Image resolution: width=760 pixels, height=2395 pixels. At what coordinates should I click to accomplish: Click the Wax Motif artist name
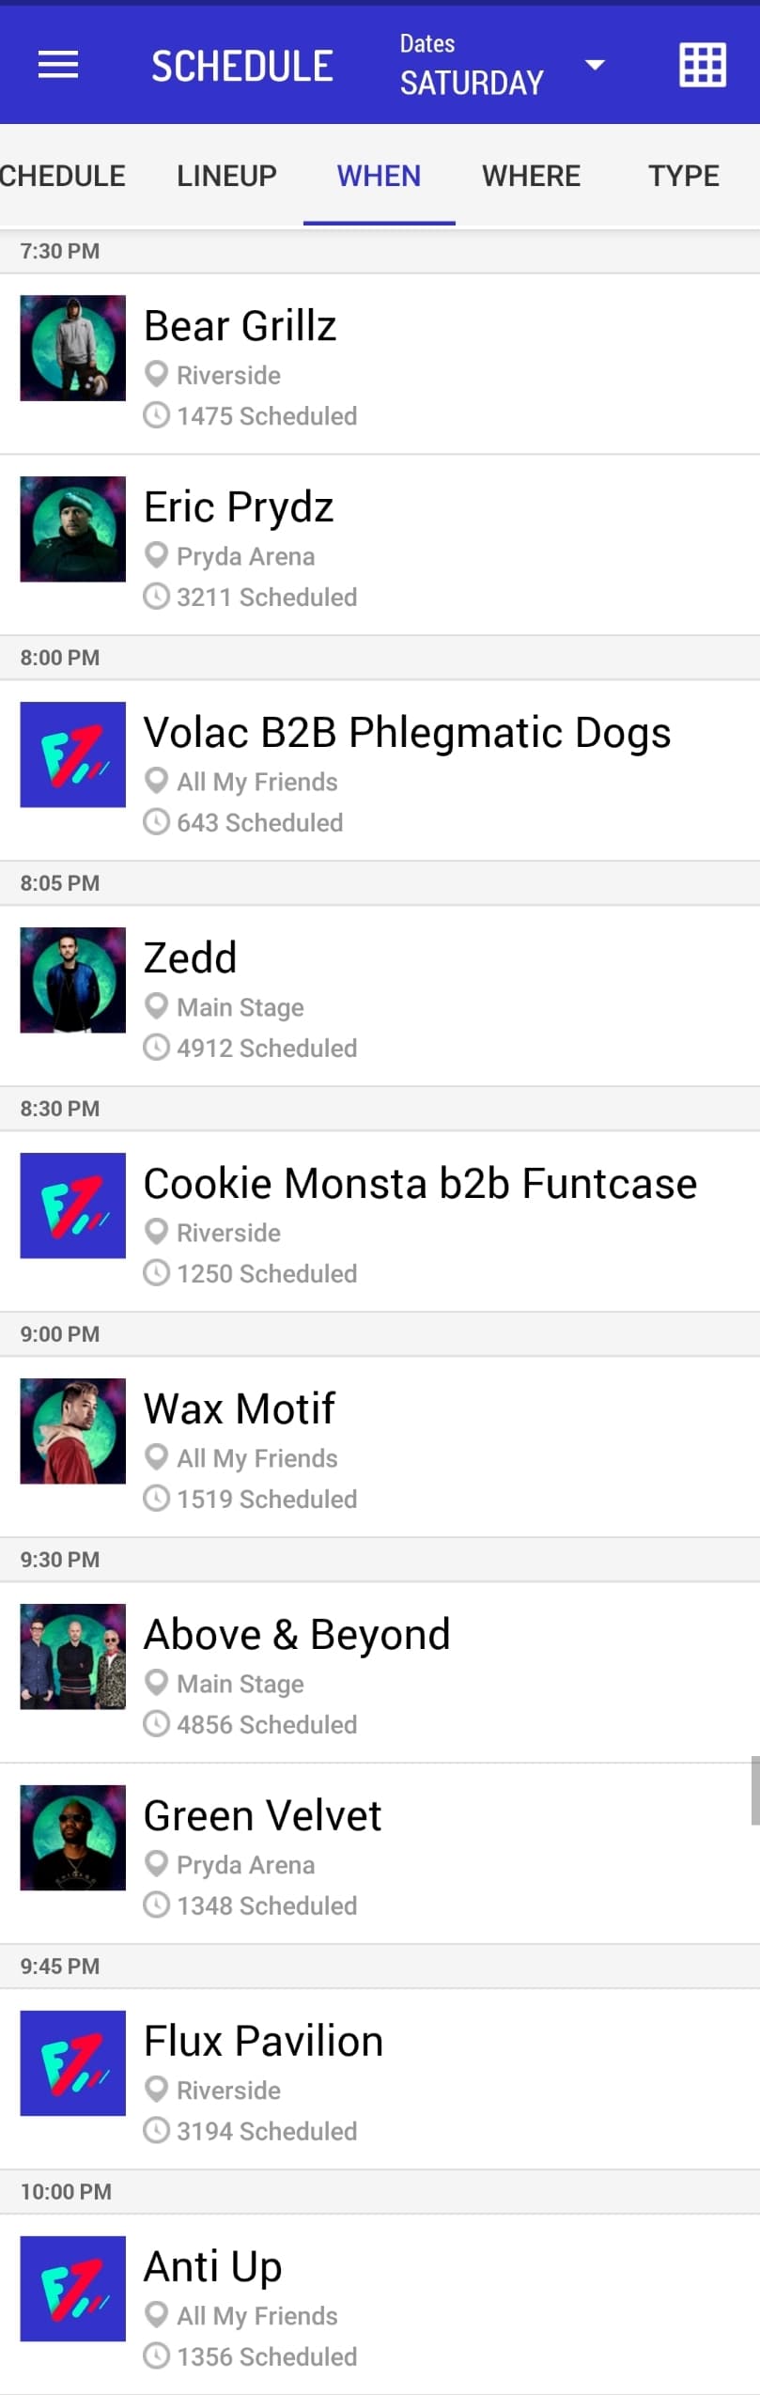point(240,1408)
